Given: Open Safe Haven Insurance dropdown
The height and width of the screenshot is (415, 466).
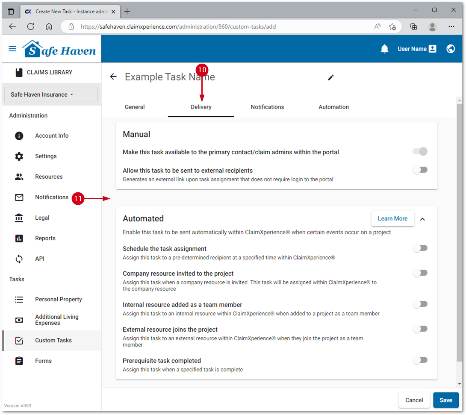Looking at the screenshot, I should pyautogui.click(x=51, y=94).
